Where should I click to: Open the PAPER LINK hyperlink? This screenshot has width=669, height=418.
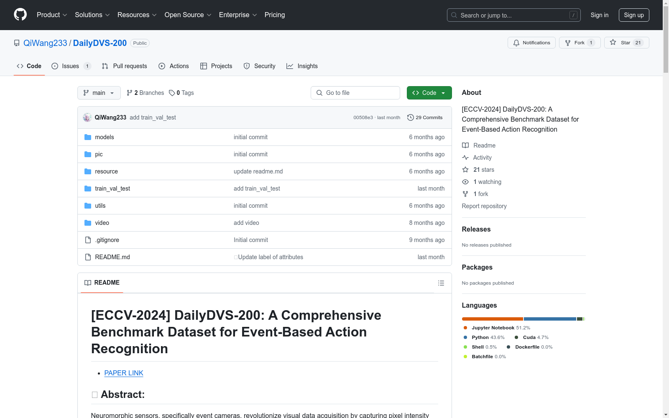[124, 373]
